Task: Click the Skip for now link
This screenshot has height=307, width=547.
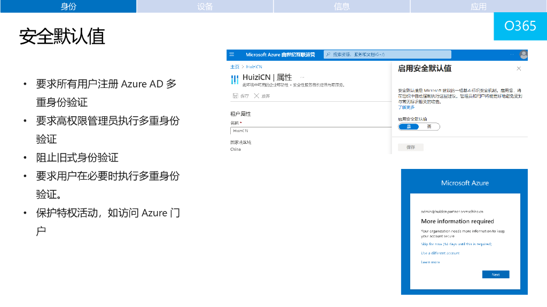Action: [456, 244]
